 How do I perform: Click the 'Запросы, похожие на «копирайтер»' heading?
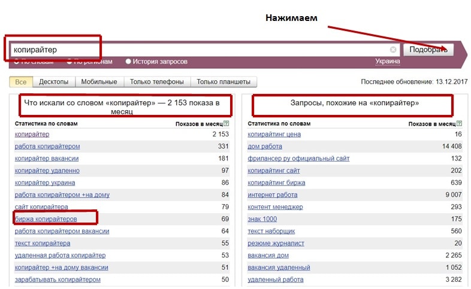[x=355, y=103]
